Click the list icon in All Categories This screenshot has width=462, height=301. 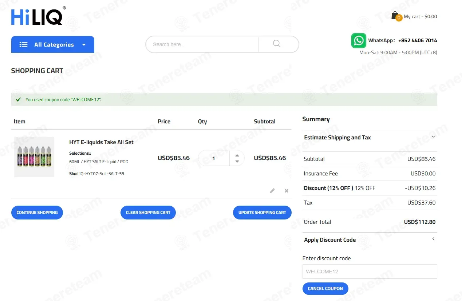(x=24, y=44)
